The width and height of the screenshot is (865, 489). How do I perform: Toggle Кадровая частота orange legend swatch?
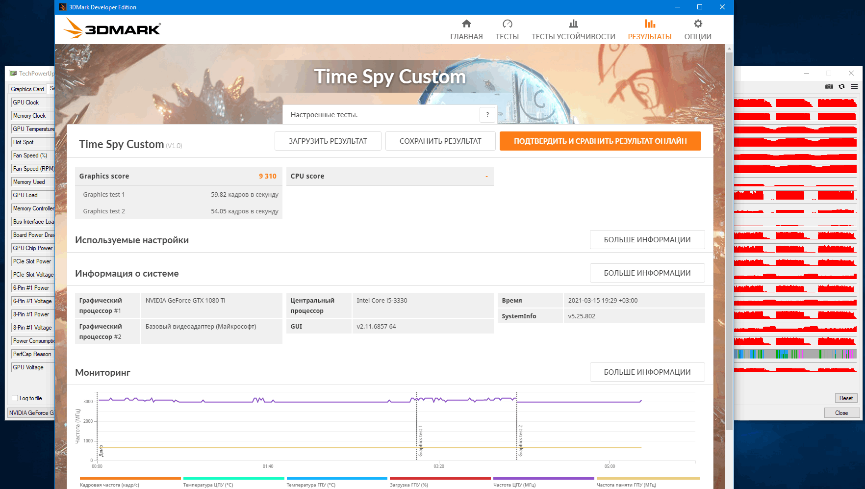[x=130, y=479]
